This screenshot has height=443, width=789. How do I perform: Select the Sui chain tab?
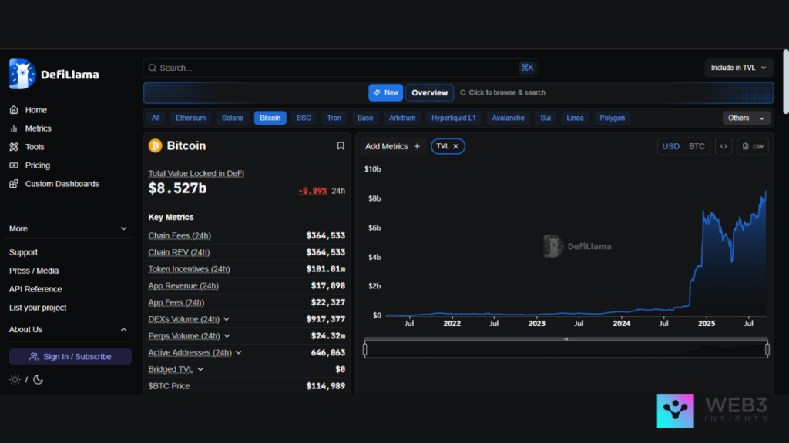tap(546, 118)
